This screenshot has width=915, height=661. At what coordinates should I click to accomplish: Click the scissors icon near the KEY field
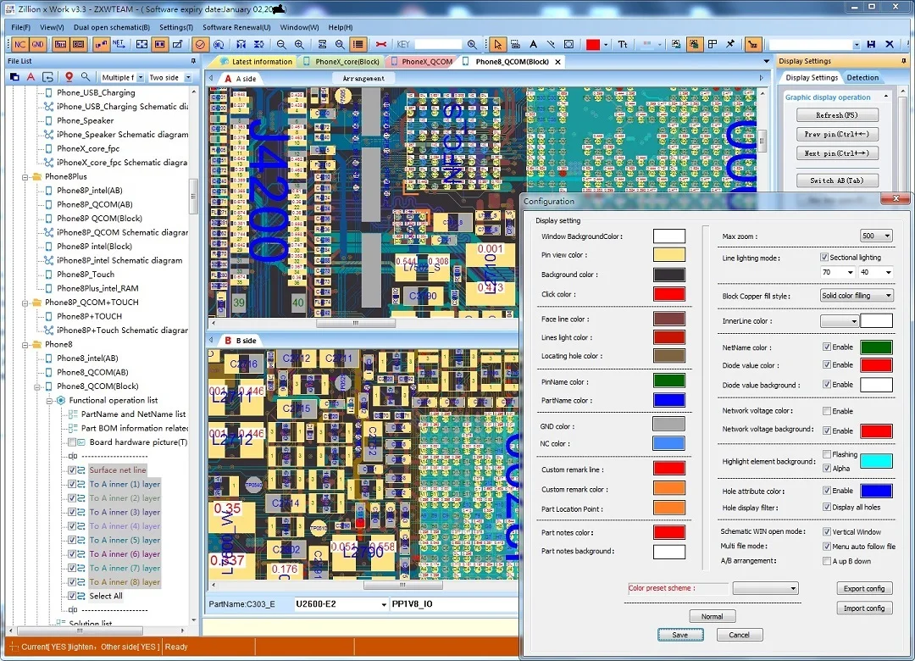click(x=382, y=44)
